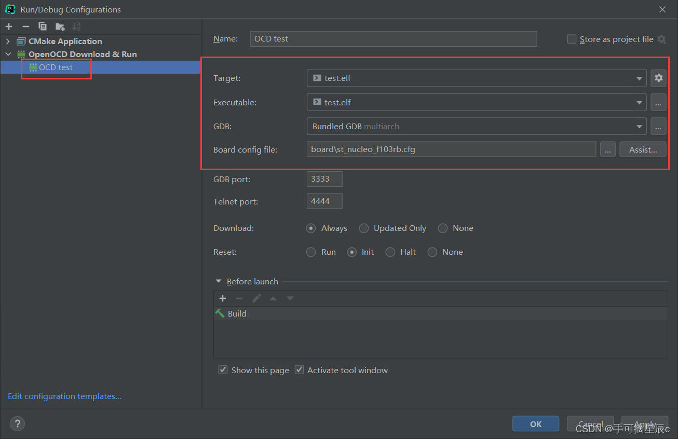Remove the selected Before launch task
Viewport: 678px width, 439px height.
[x=239, y=298]
